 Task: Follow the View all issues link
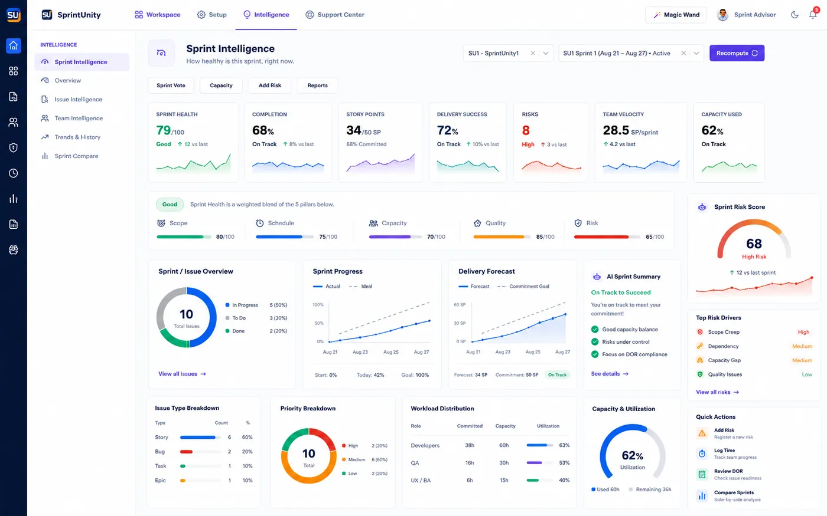(182, 374)
